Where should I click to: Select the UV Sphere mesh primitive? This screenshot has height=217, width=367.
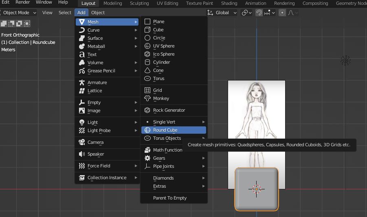[163, 46]
